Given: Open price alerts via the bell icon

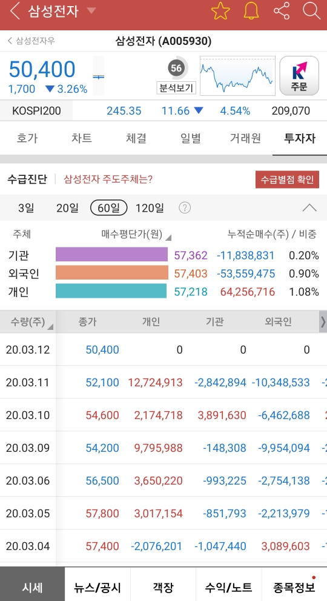Looking at the screenshot, I should point(251,11).
